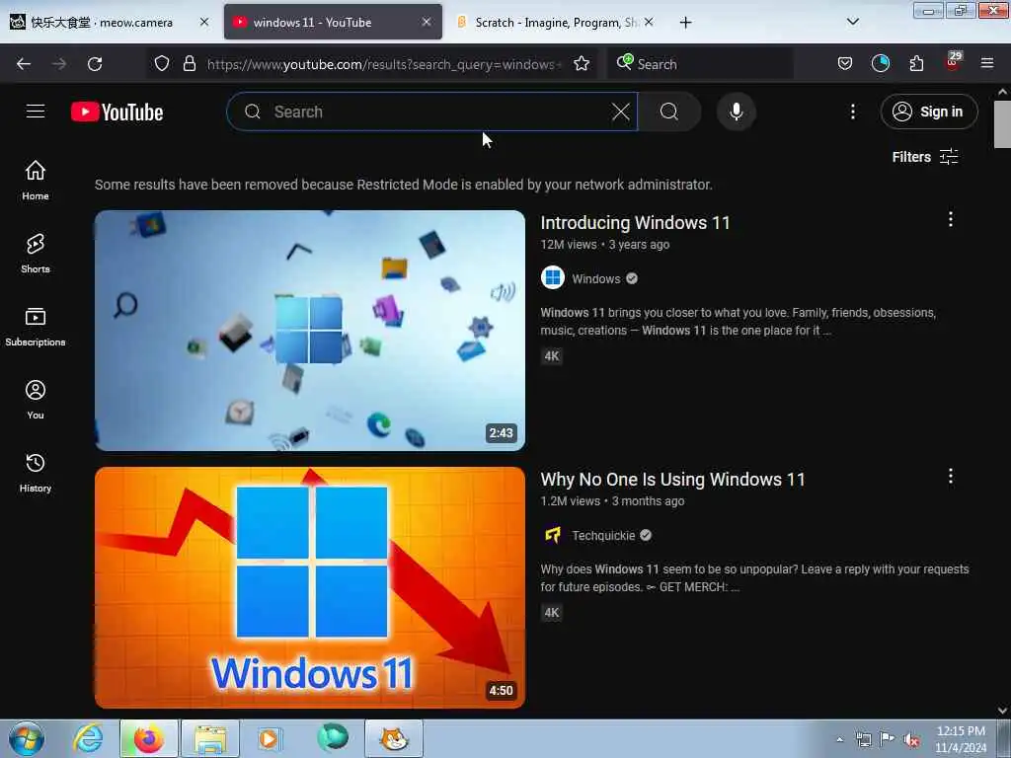Open History in sidebar
Viewport: 1011px width, 758px height.
click(x=36, y=473)
